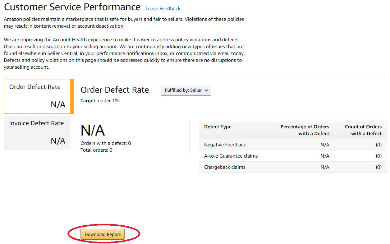Screen dimensions: 390x244
Task: Click the Defect Type column header
Action: tap(218, 127)
